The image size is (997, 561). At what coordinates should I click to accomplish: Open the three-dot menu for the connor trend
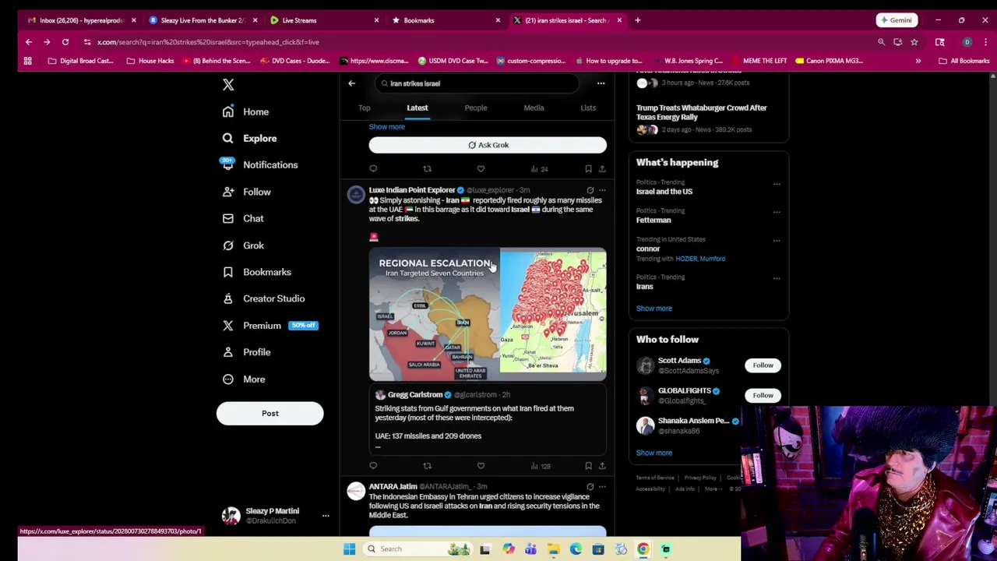point(777,241)
